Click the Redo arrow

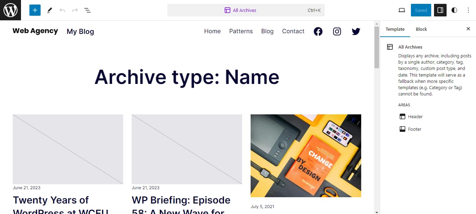point(75,10)
